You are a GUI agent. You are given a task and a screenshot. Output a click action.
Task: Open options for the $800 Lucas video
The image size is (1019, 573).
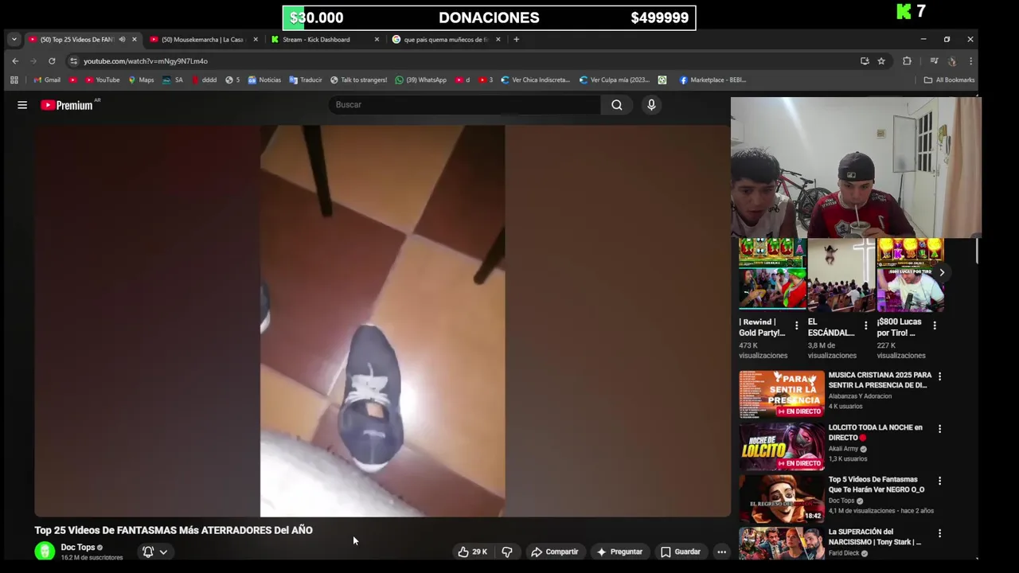coord(935,325)
